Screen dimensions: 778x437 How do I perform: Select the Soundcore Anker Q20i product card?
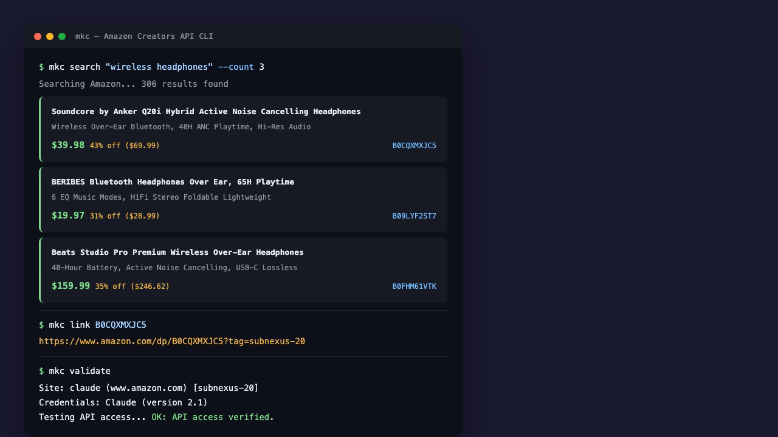point(243,129)
